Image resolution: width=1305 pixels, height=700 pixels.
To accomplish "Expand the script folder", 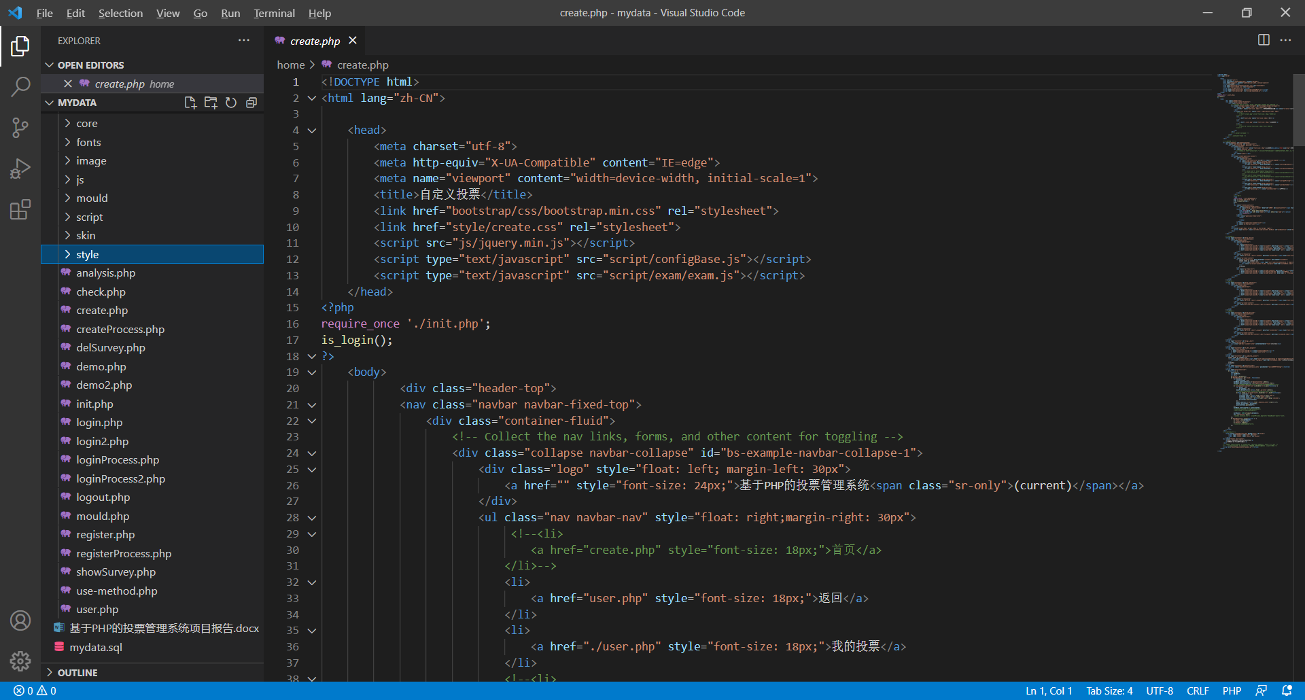I will [x=68, y=217].
